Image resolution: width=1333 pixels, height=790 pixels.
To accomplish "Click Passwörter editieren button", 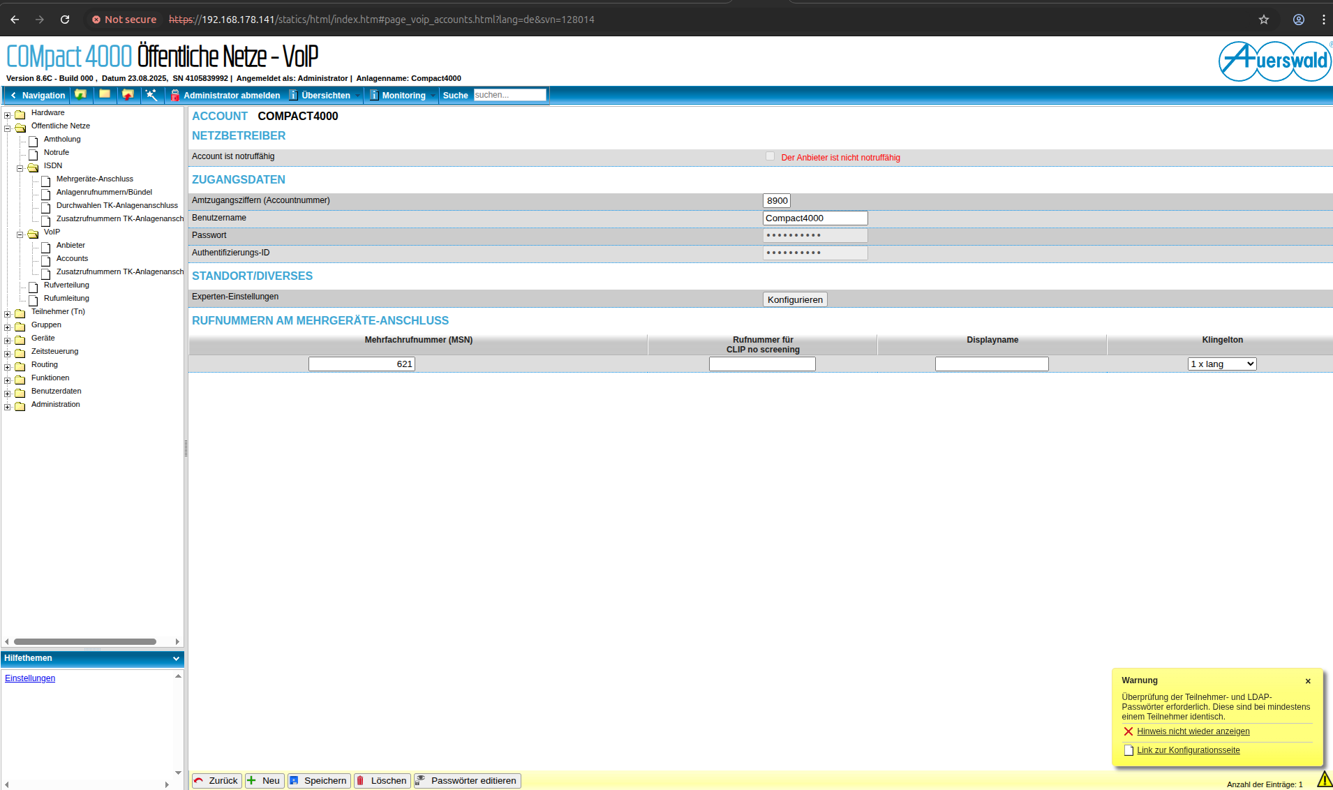I will coord(468,780).
